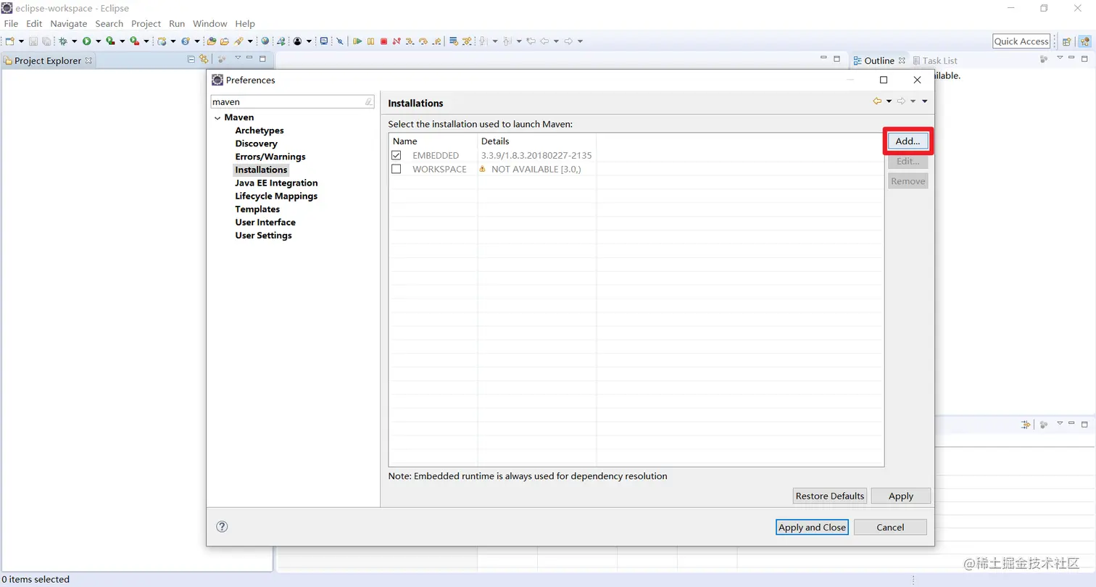Click the Skip All Breakpoints icon
Viewport: 1096px width, 587px height.
click(340, 41)
